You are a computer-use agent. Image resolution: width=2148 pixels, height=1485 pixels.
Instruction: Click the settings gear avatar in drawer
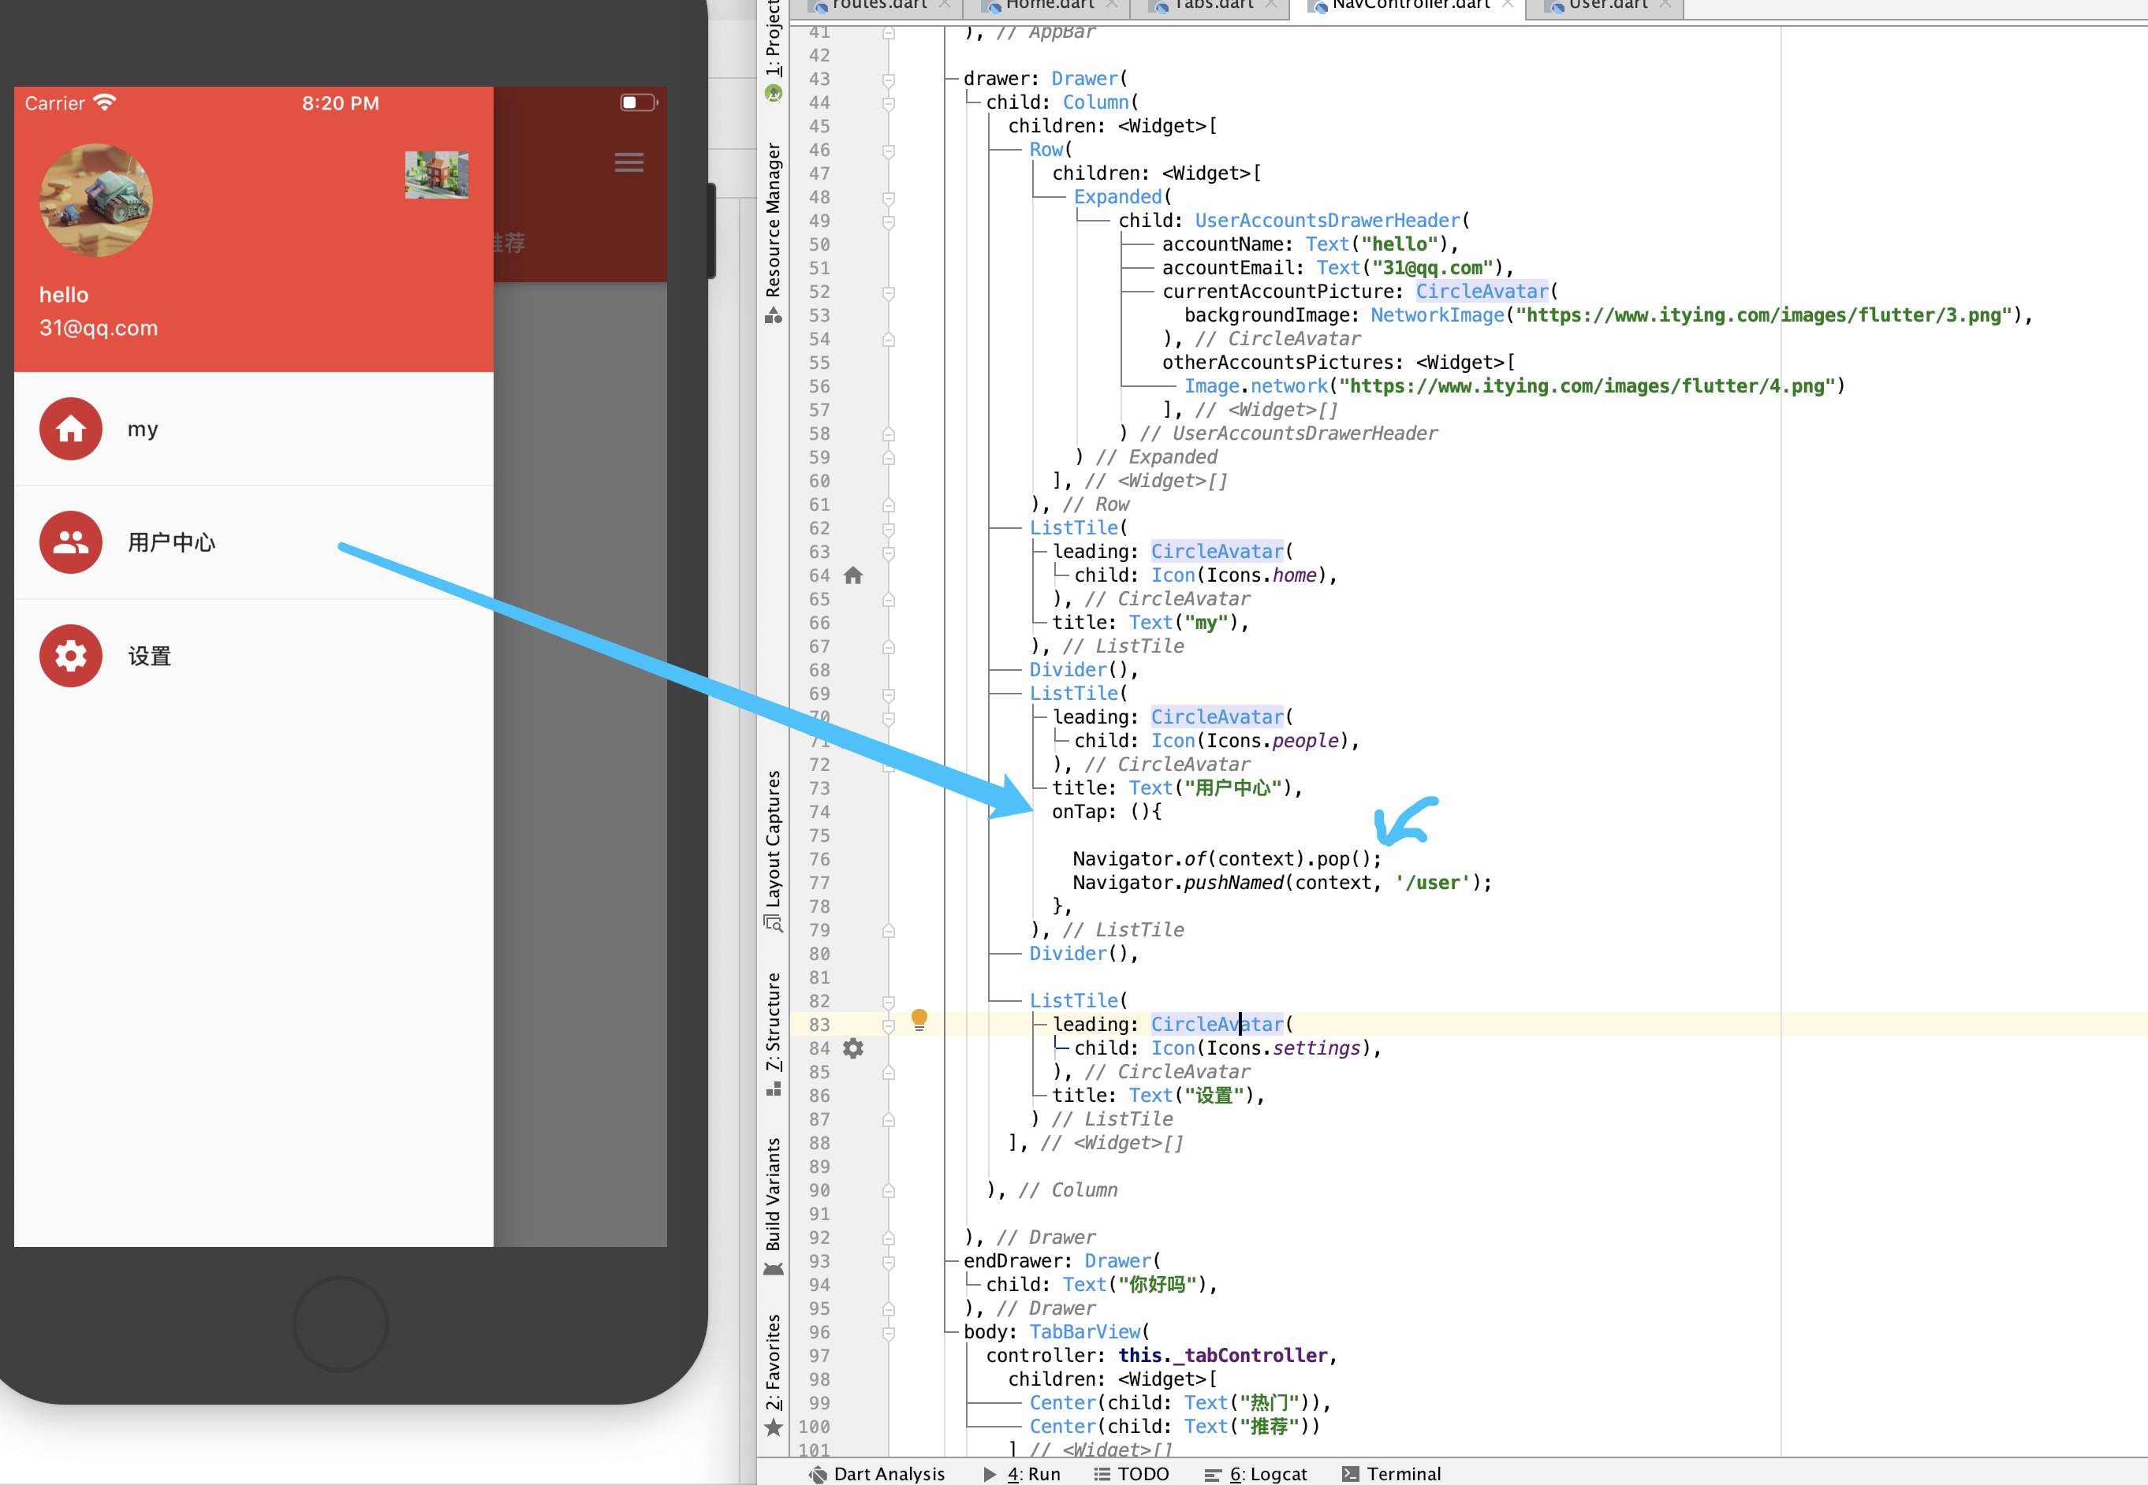[x=71, y=656]
